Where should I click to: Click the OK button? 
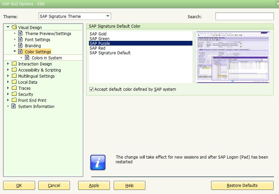(19, 186)
